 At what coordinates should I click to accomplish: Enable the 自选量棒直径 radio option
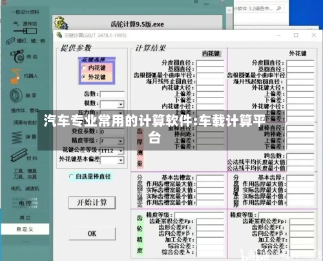click(71, 176)
